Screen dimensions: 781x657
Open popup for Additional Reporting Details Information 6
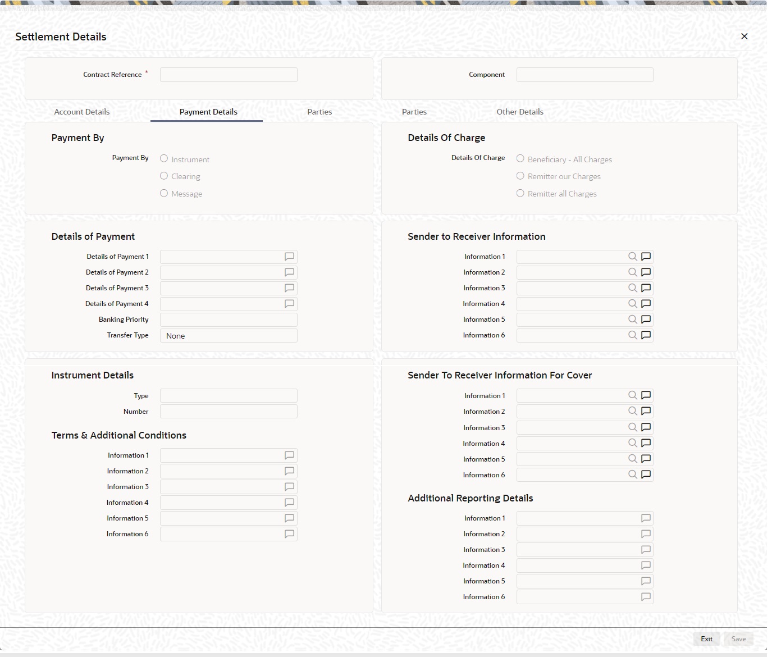point(646,597)
